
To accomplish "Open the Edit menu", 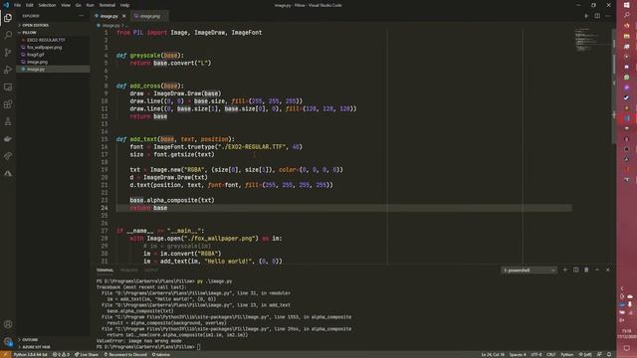I will [30, 5].
